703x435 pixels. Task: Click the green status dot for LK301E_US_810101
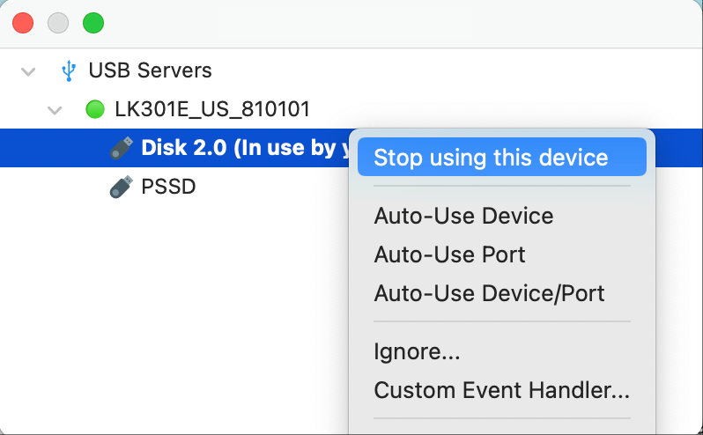point(94,110)
